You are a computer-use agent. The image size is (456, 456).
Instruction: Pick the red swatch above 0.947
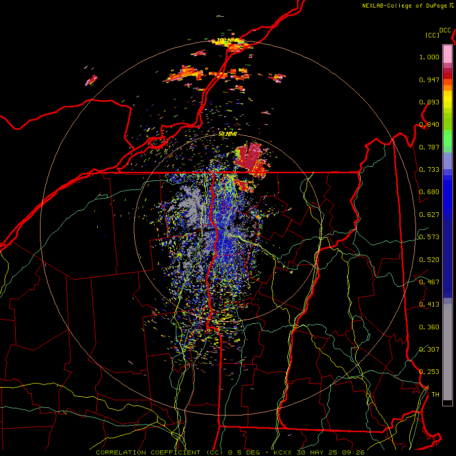pyautogui.click(x=447, y=75)
